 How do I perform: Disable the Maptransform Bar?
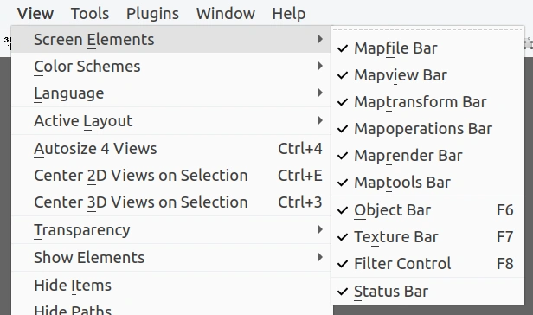click(x=427, y=102)
